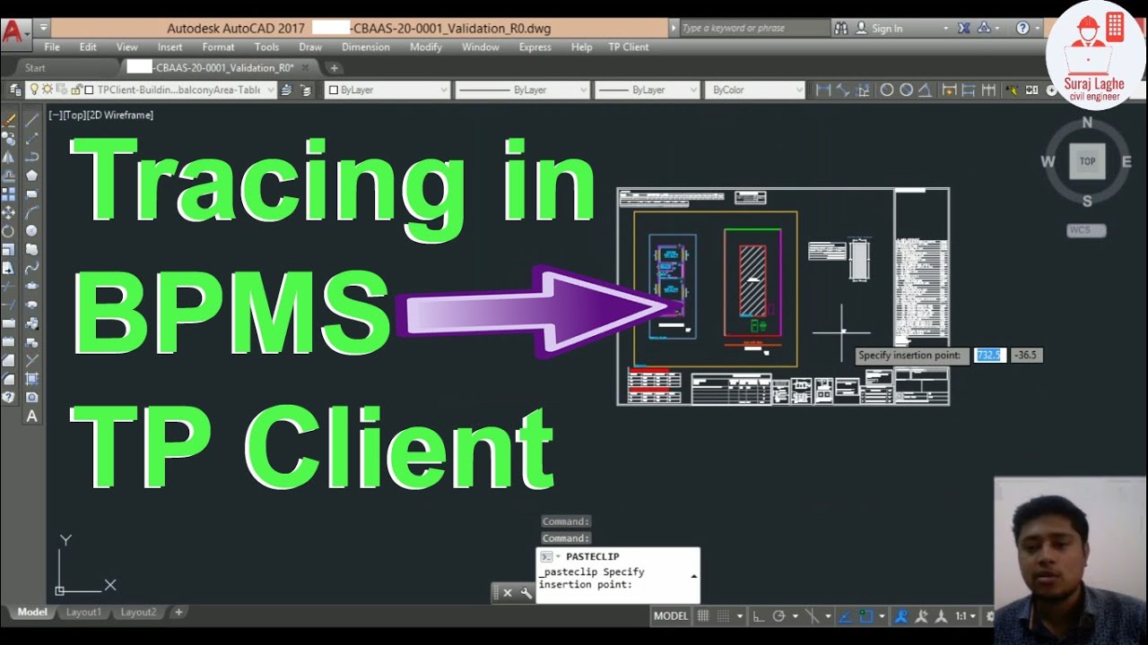Select the Rotate modify tool
This screenshot has width=1148, height=645.
tap(9, 231)
